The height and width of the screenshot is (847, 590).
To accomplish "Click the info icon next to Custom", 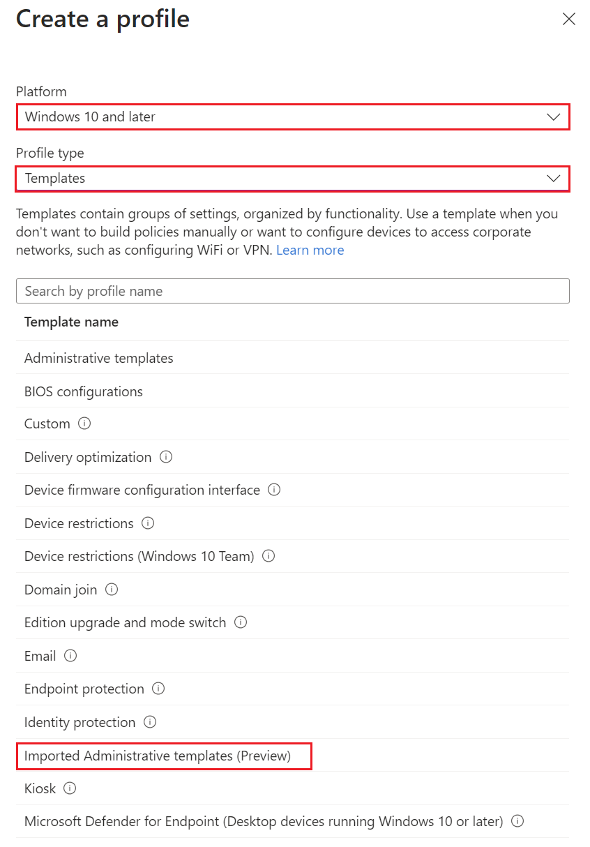I will pyautogui.click(x=83, y=423).
